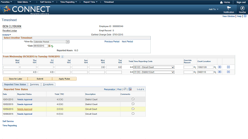Look up Override Reason for District Court row
Screen dimensions: 248x139
[195, 72]
